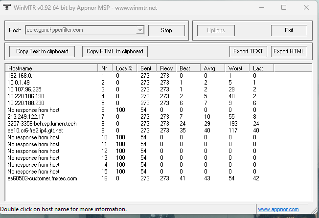Sort by the Hostname column header
The image size is (319, 218).
[51, 68]
